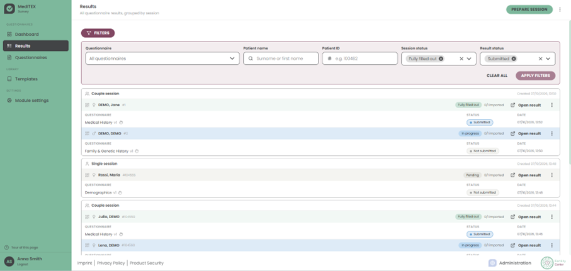571x271 pixels.
Task: Click the Family & Genetic History questionnaire entry
Action: coord(110,151)
